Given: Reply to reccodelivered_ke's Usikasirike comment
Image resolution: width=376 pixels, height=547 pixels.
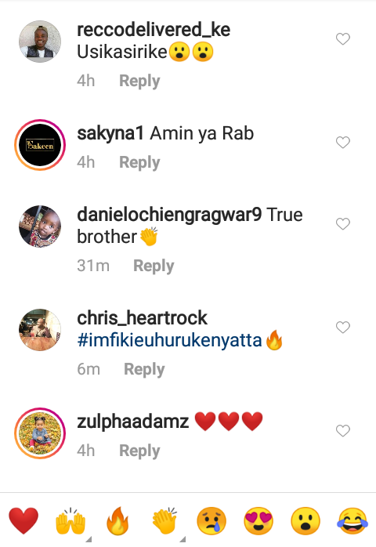Looking at the screenshot, I should click(x=139, y=81).
